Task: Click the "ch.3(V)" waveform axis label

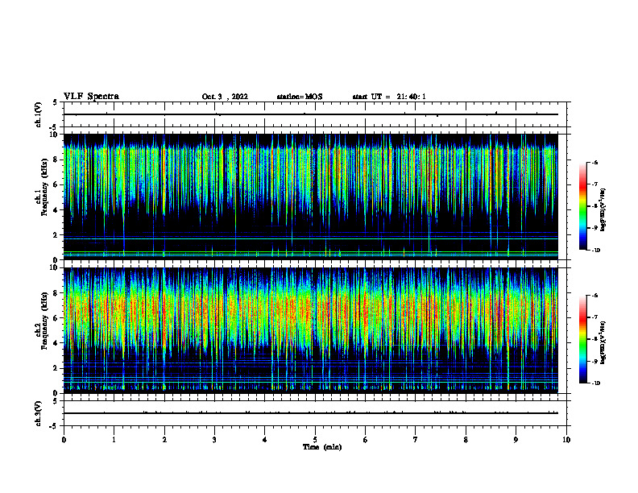Action: 39,413
